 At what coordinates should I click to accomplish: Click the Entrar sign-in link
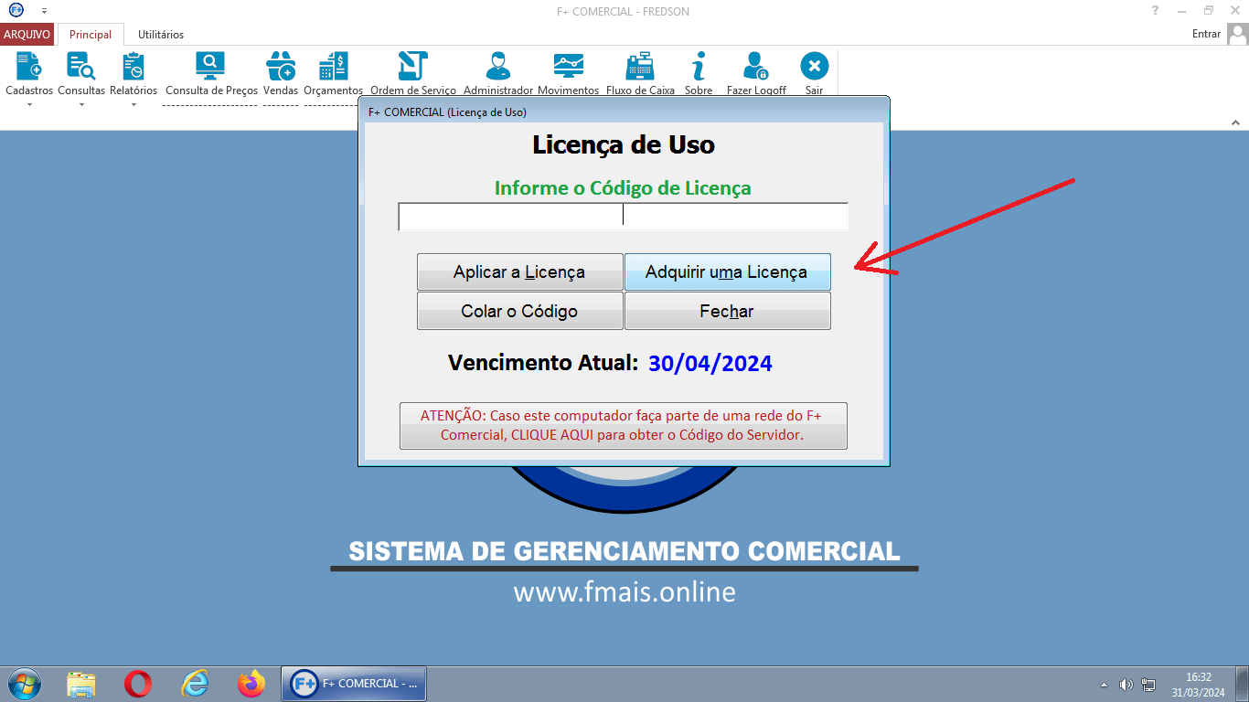pyautogui.click(x=1206, y=34)
